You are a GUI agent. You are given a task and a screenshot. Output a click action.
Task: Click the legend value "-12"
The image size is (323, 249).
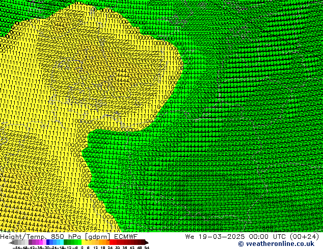pos(68,247)
